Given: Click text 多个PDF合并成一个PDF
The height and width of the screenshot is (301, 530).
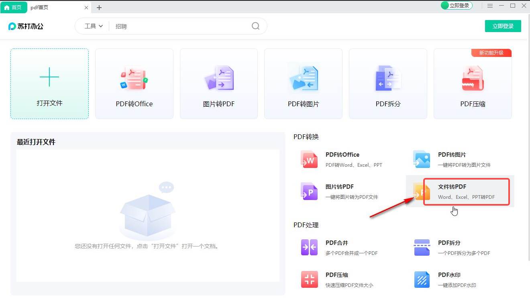Looking at the screenshot, I should (x=351, y=253).
